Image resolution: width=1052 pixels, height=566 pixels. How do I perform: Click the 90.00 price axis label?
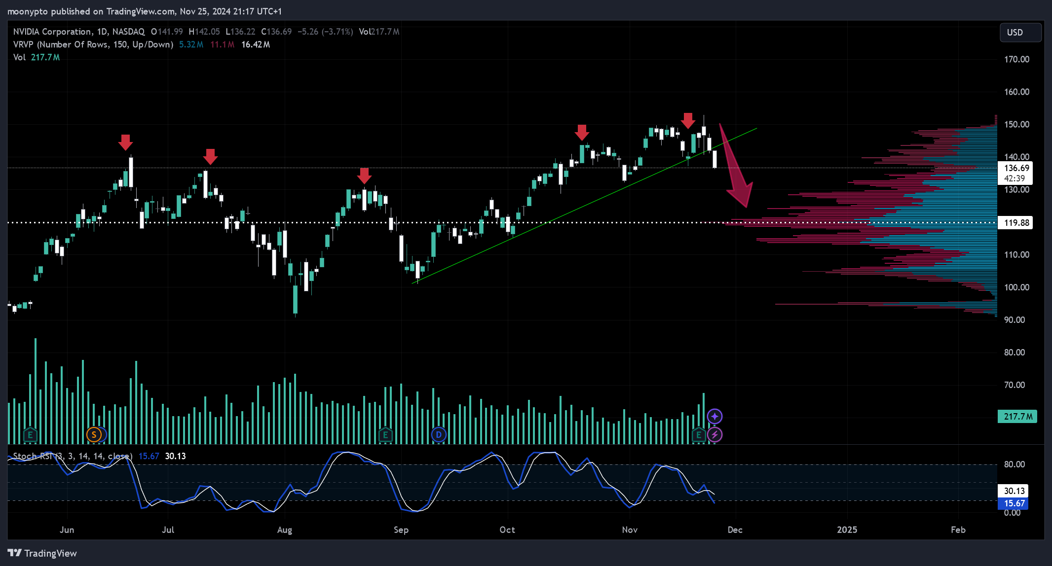coord(1014,319)
